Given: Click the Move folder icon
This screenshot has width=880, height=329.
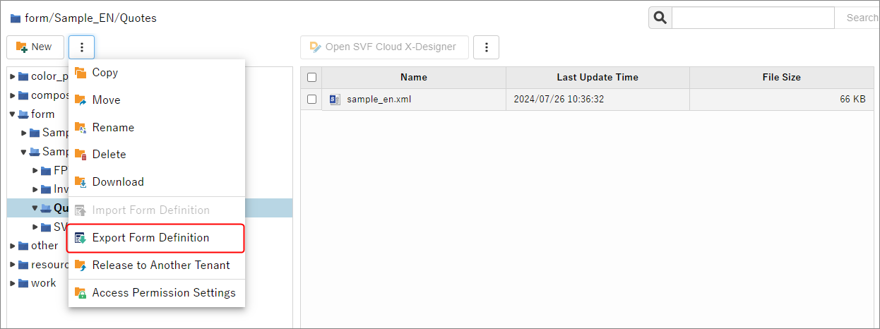Looking at the screenshot, I should click(81, 100).
